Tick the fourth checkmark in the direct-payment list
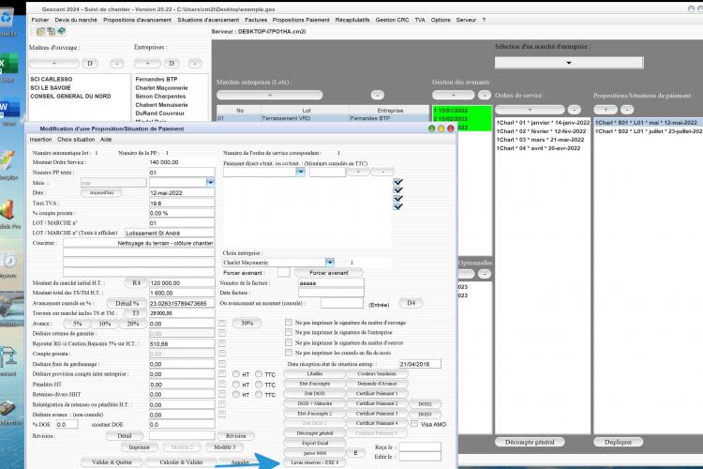 click(397, 206)
